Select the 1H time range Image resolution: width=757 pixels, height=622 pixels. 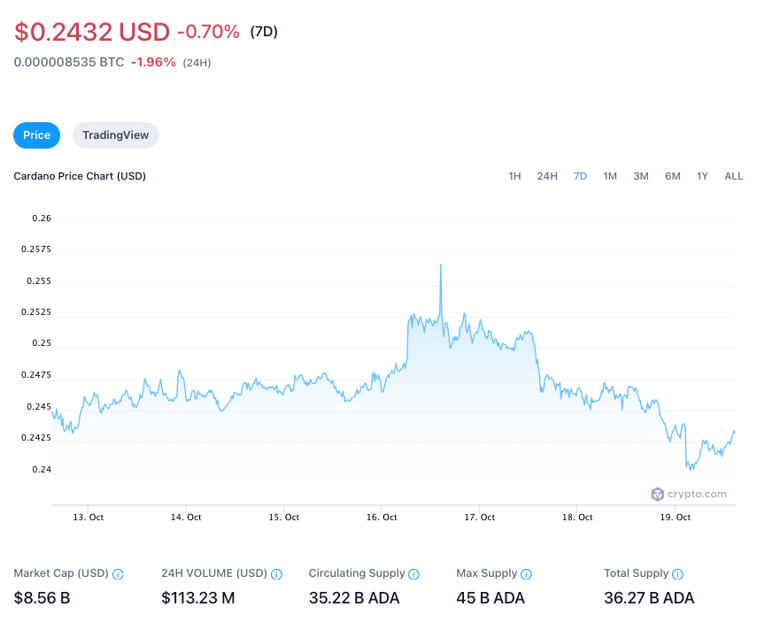tap(514, 176)
